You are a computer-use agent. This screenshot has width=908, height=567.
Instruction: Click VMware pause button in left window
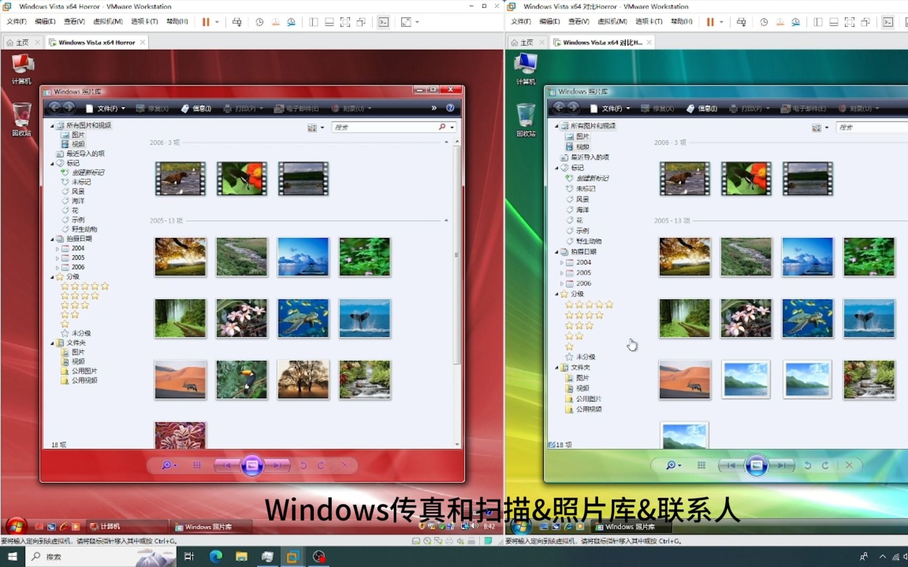[x=205, y=22]
